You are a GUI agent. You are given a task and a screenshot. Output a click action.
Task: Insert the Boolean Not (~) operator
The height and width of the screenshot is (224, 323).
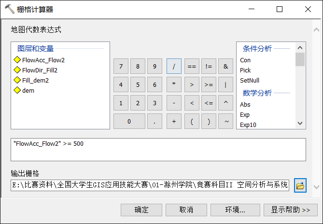(226, 121)
